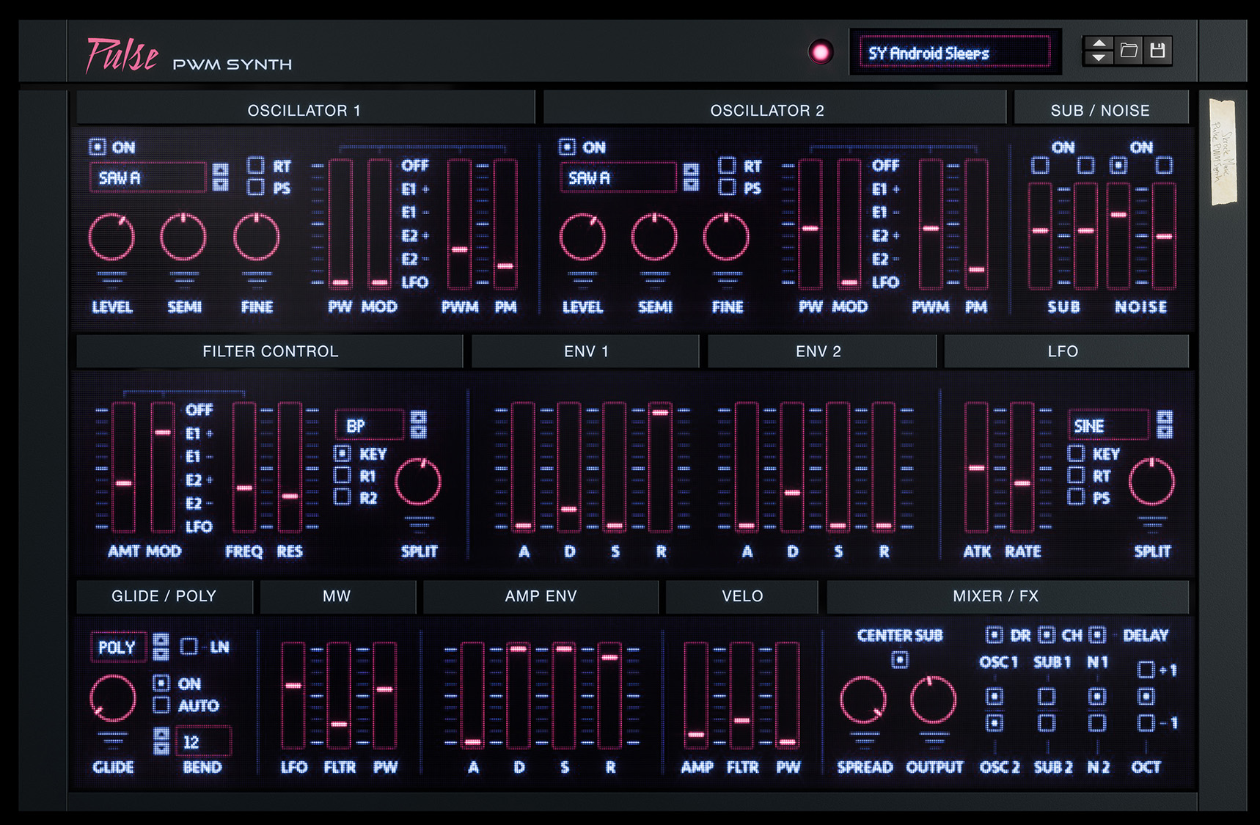The width and height of the screenshot is (1260, 825).
Task: Adjust Oscillator 1 LEVEL knob
Action: [x=111, y=238]
